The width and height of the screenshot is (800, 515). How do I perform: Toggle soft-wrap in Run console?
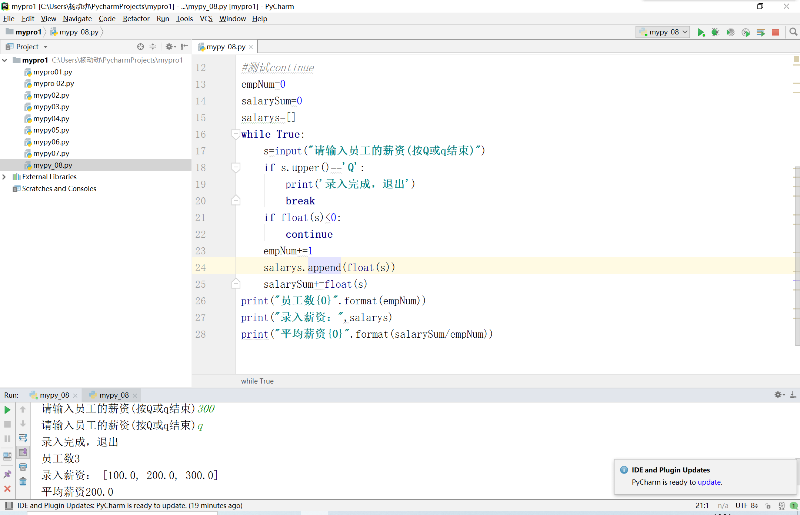click(23, 438)
